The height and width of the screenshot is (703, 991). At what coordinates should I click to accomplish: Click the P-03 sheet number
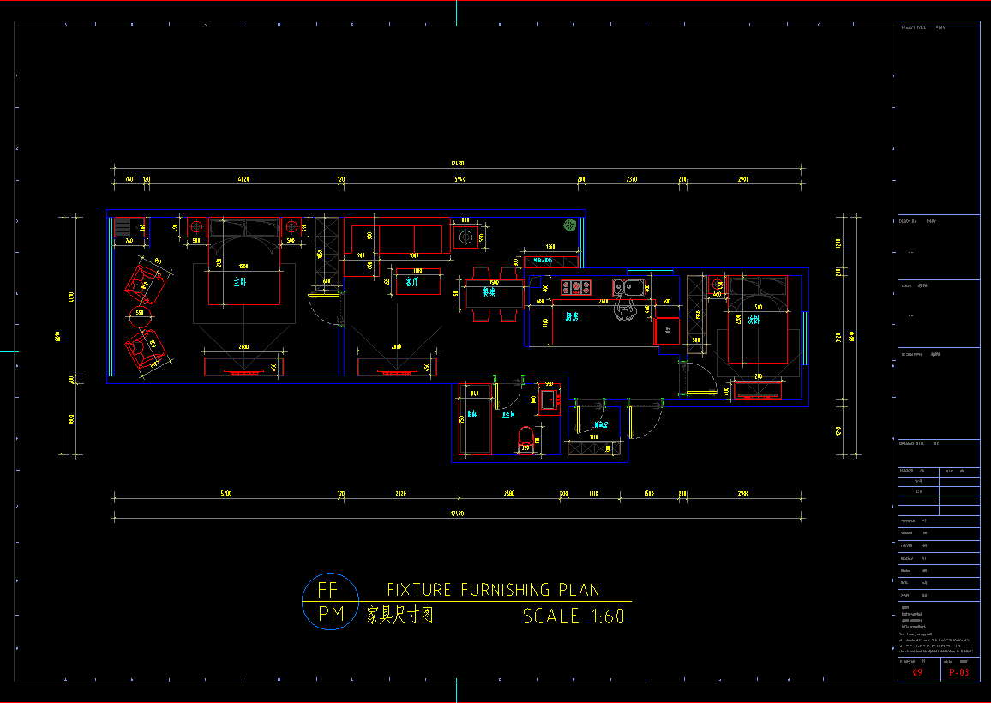coord(959,673)
